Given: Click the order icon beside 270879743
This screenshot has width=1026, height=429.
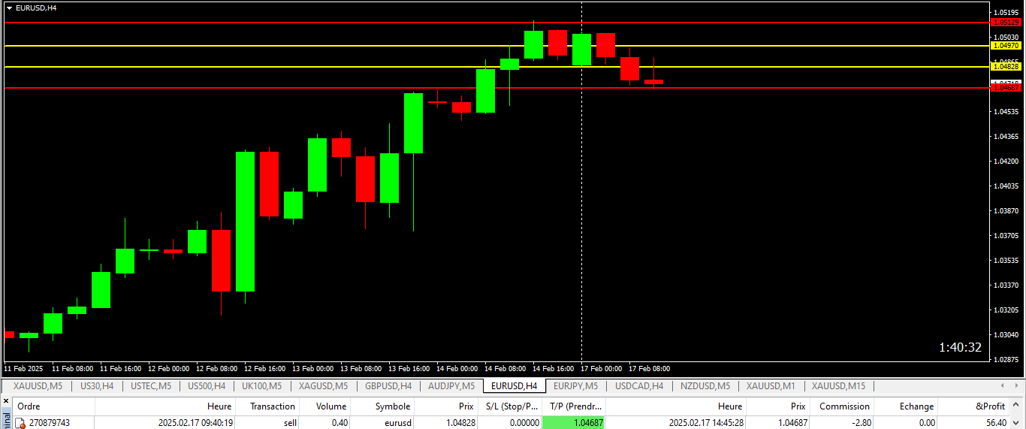Looking at the screenshot, I should [x=20, y=423].
